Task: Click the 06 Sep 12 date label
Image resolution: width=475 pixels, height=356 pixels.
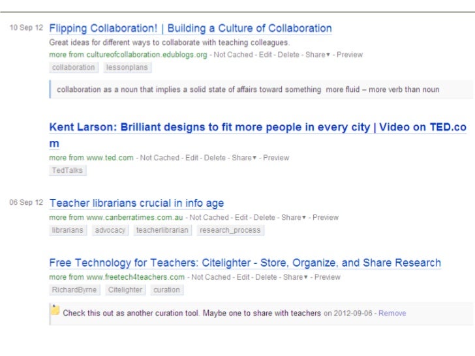Action: [26, 202]
